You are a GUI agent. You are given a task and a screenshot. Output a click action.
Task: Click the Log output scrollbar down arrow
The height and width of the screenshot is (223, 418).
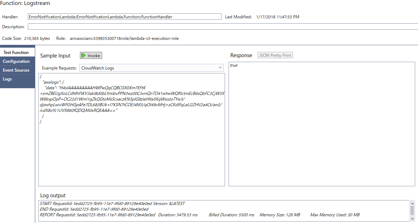point(412,219)
